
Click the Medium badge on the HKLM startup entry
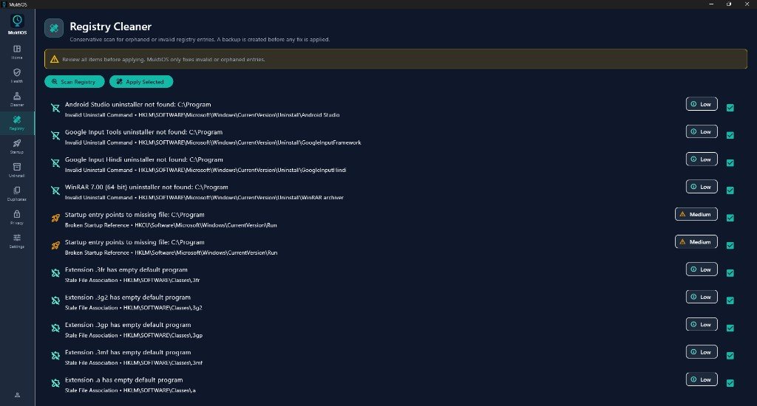[x=696, y=241]
